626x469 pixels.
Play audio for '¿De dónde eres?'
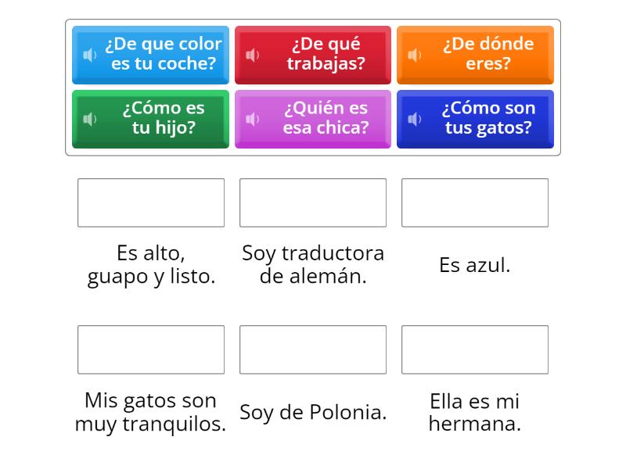click(x=412, y=55)
